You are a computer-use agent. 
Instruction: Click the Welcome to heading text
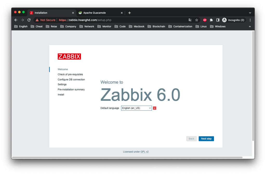click(112, 82)
